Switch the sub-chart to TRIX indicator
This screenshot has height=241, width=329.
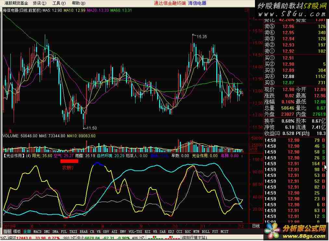[73, 232]
